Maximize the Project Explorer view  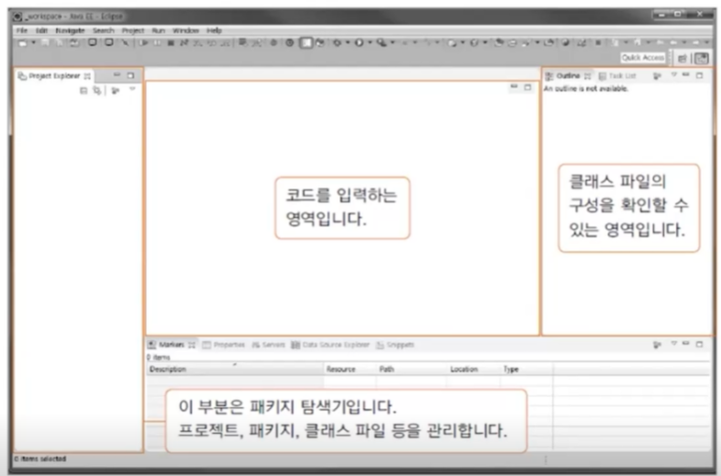click(x=131, y=75)
